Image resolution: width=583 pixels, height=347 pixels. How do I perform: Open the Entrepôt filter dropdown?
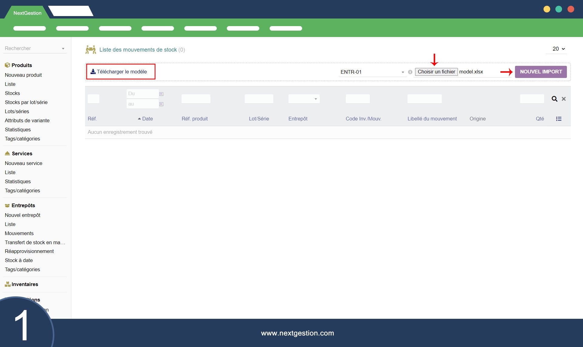(x=304, y=99)
